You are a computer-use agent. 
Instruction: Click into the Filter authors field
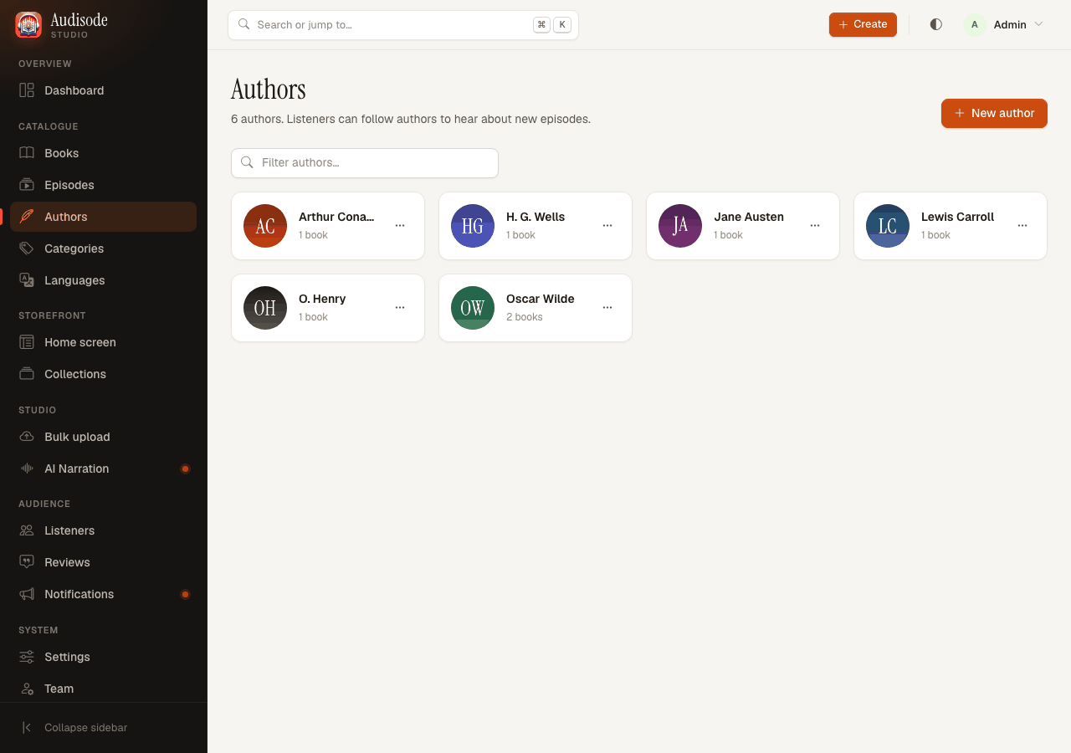365,163
